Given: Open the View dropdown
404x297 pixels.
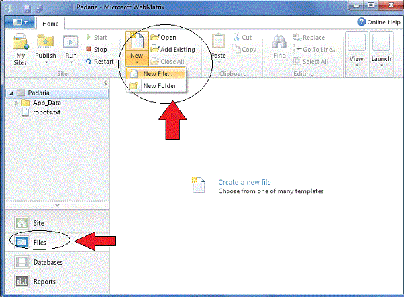Looking at the screenshot, I should (356, 54).
